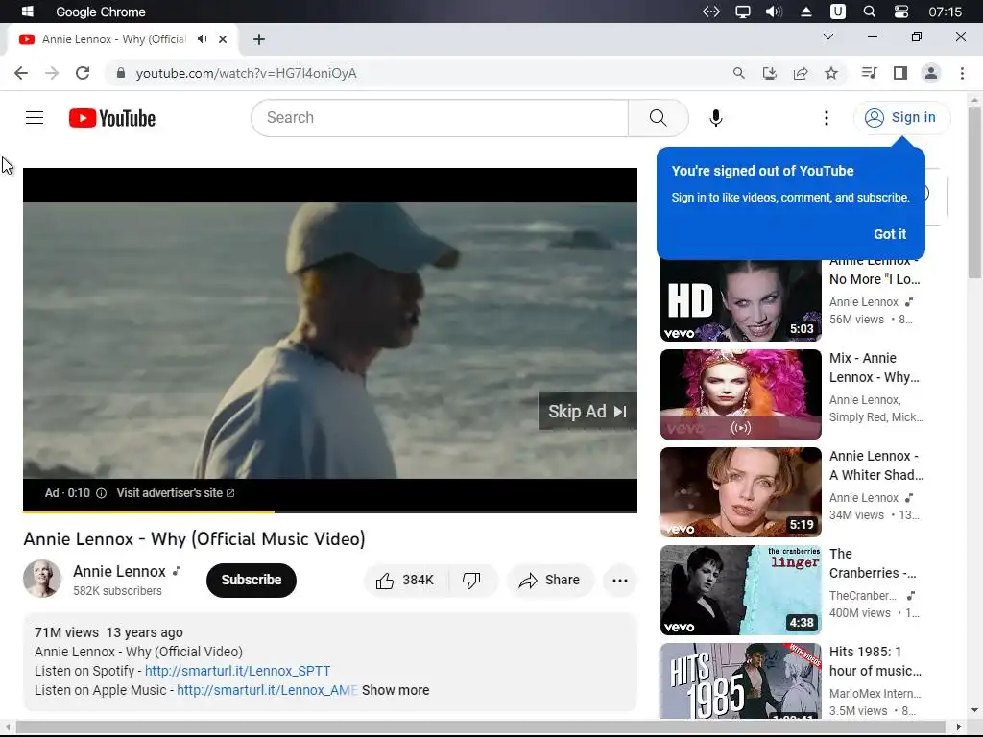Play the A Whiter Shade thumbnail
Screen dimensions: 983x737
pos(740,492)
